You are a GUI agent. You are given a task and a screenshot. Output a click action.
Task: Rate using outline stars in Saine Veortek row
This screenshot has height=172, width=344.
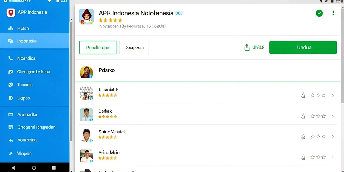click(318, 136)
